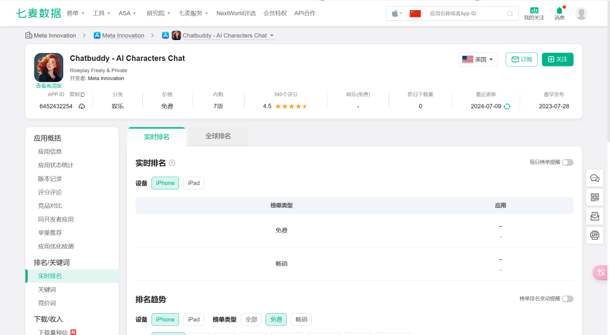Click the 关注 follow button
This screenshot has height=335, width=610.
[x=557, y=59]
